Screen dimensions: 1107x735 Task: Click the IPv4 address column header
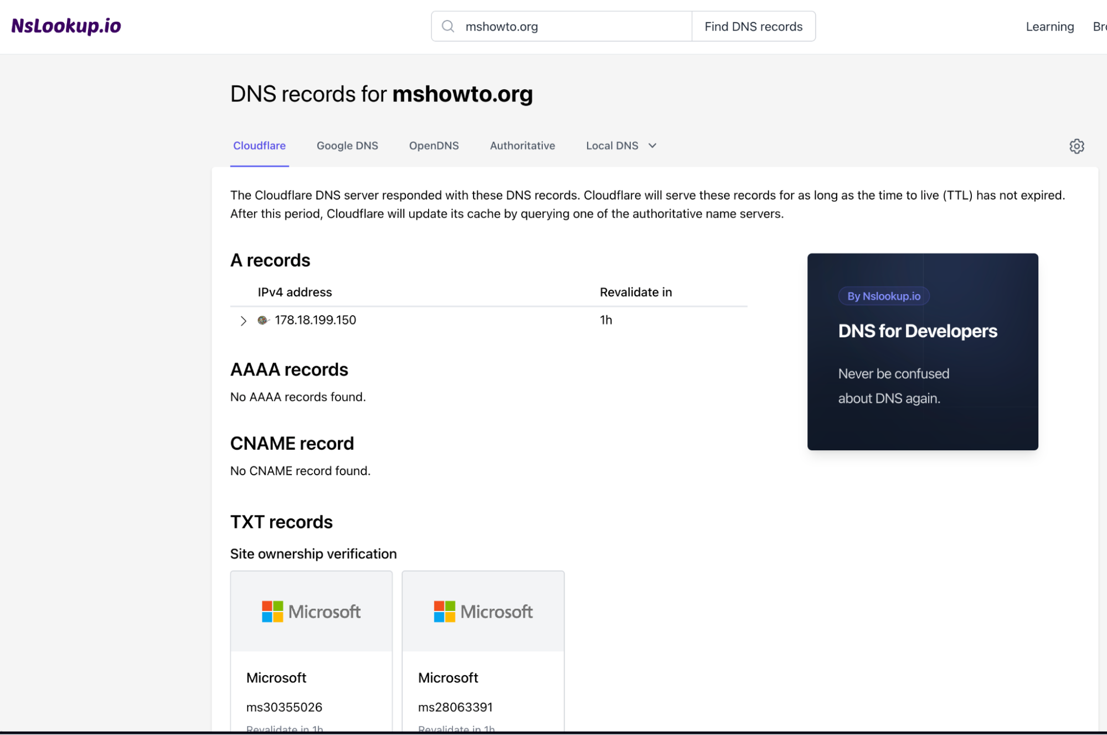[295, 292]
